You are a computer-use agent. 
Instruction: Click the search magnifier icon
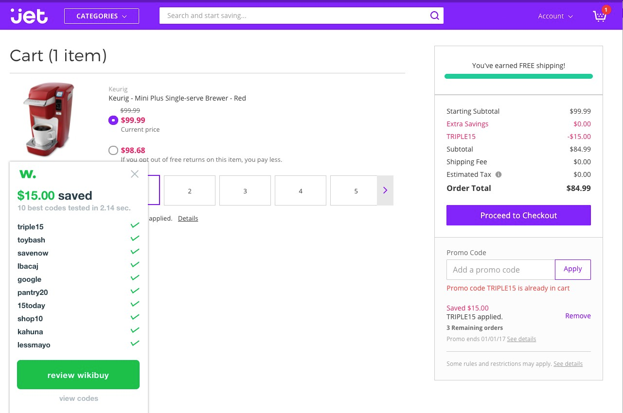pyautogui.click(x=434, y=16)
